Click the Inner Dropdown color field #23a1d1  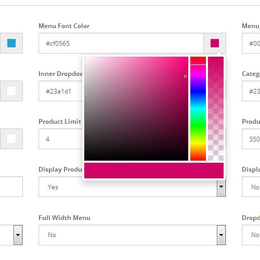coord(60,91)
